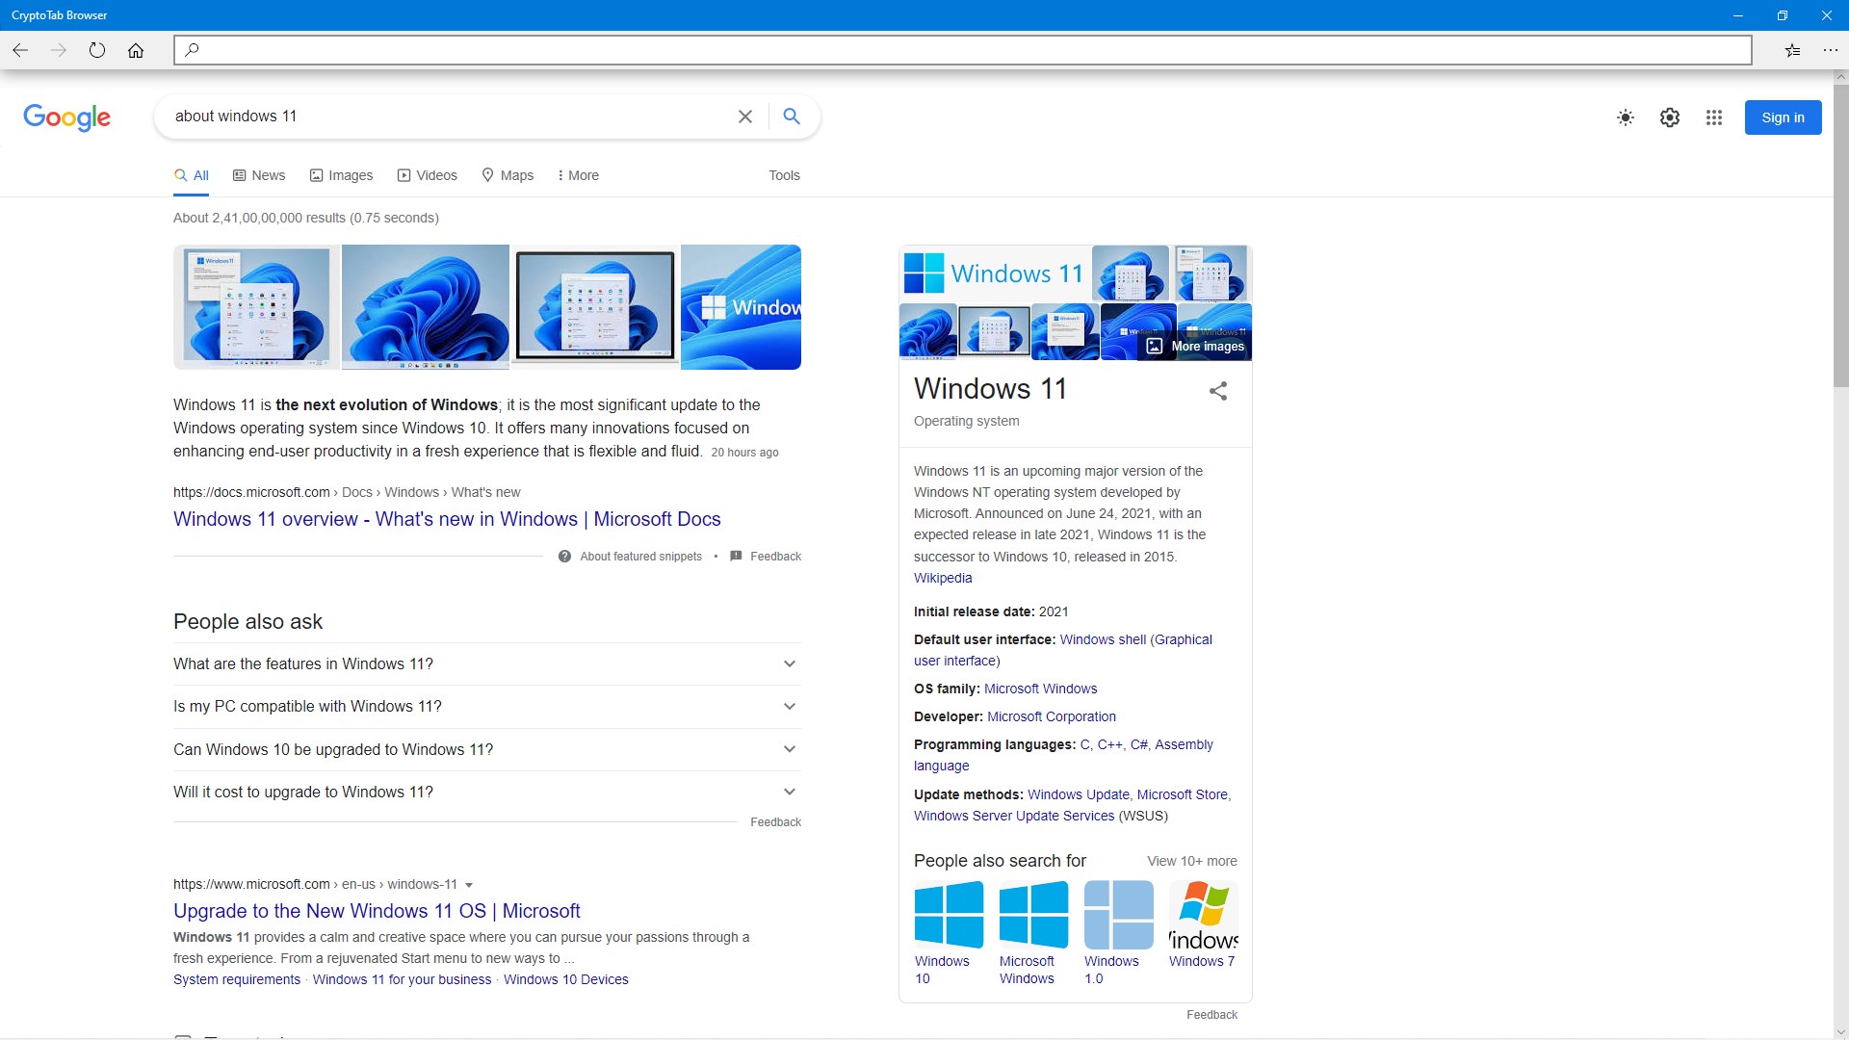Open the Google apps grid
The height and width of the screenshot is (1040, 1849).
[1713, 117]
